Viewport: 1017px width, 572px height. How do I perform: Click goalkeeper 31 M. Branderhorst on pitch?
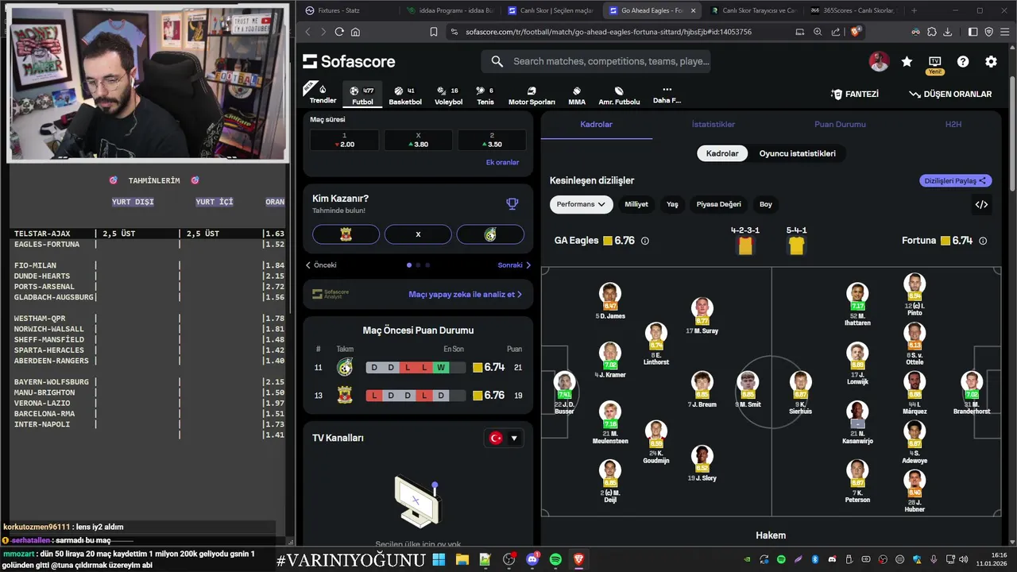click(x=972, y=392)
